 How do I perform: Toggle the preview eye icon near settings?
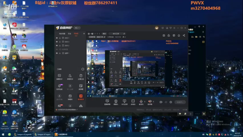pos(166,102)
